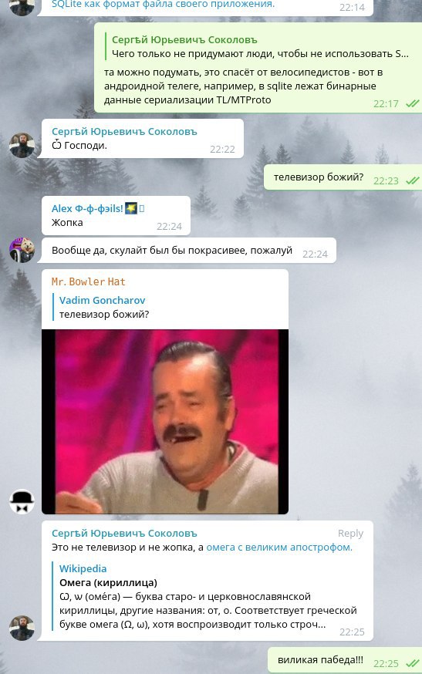The image size is (422, 674).
Task: Click the read checkmarks on 22:17 message
Action: [x=412, y=103]
